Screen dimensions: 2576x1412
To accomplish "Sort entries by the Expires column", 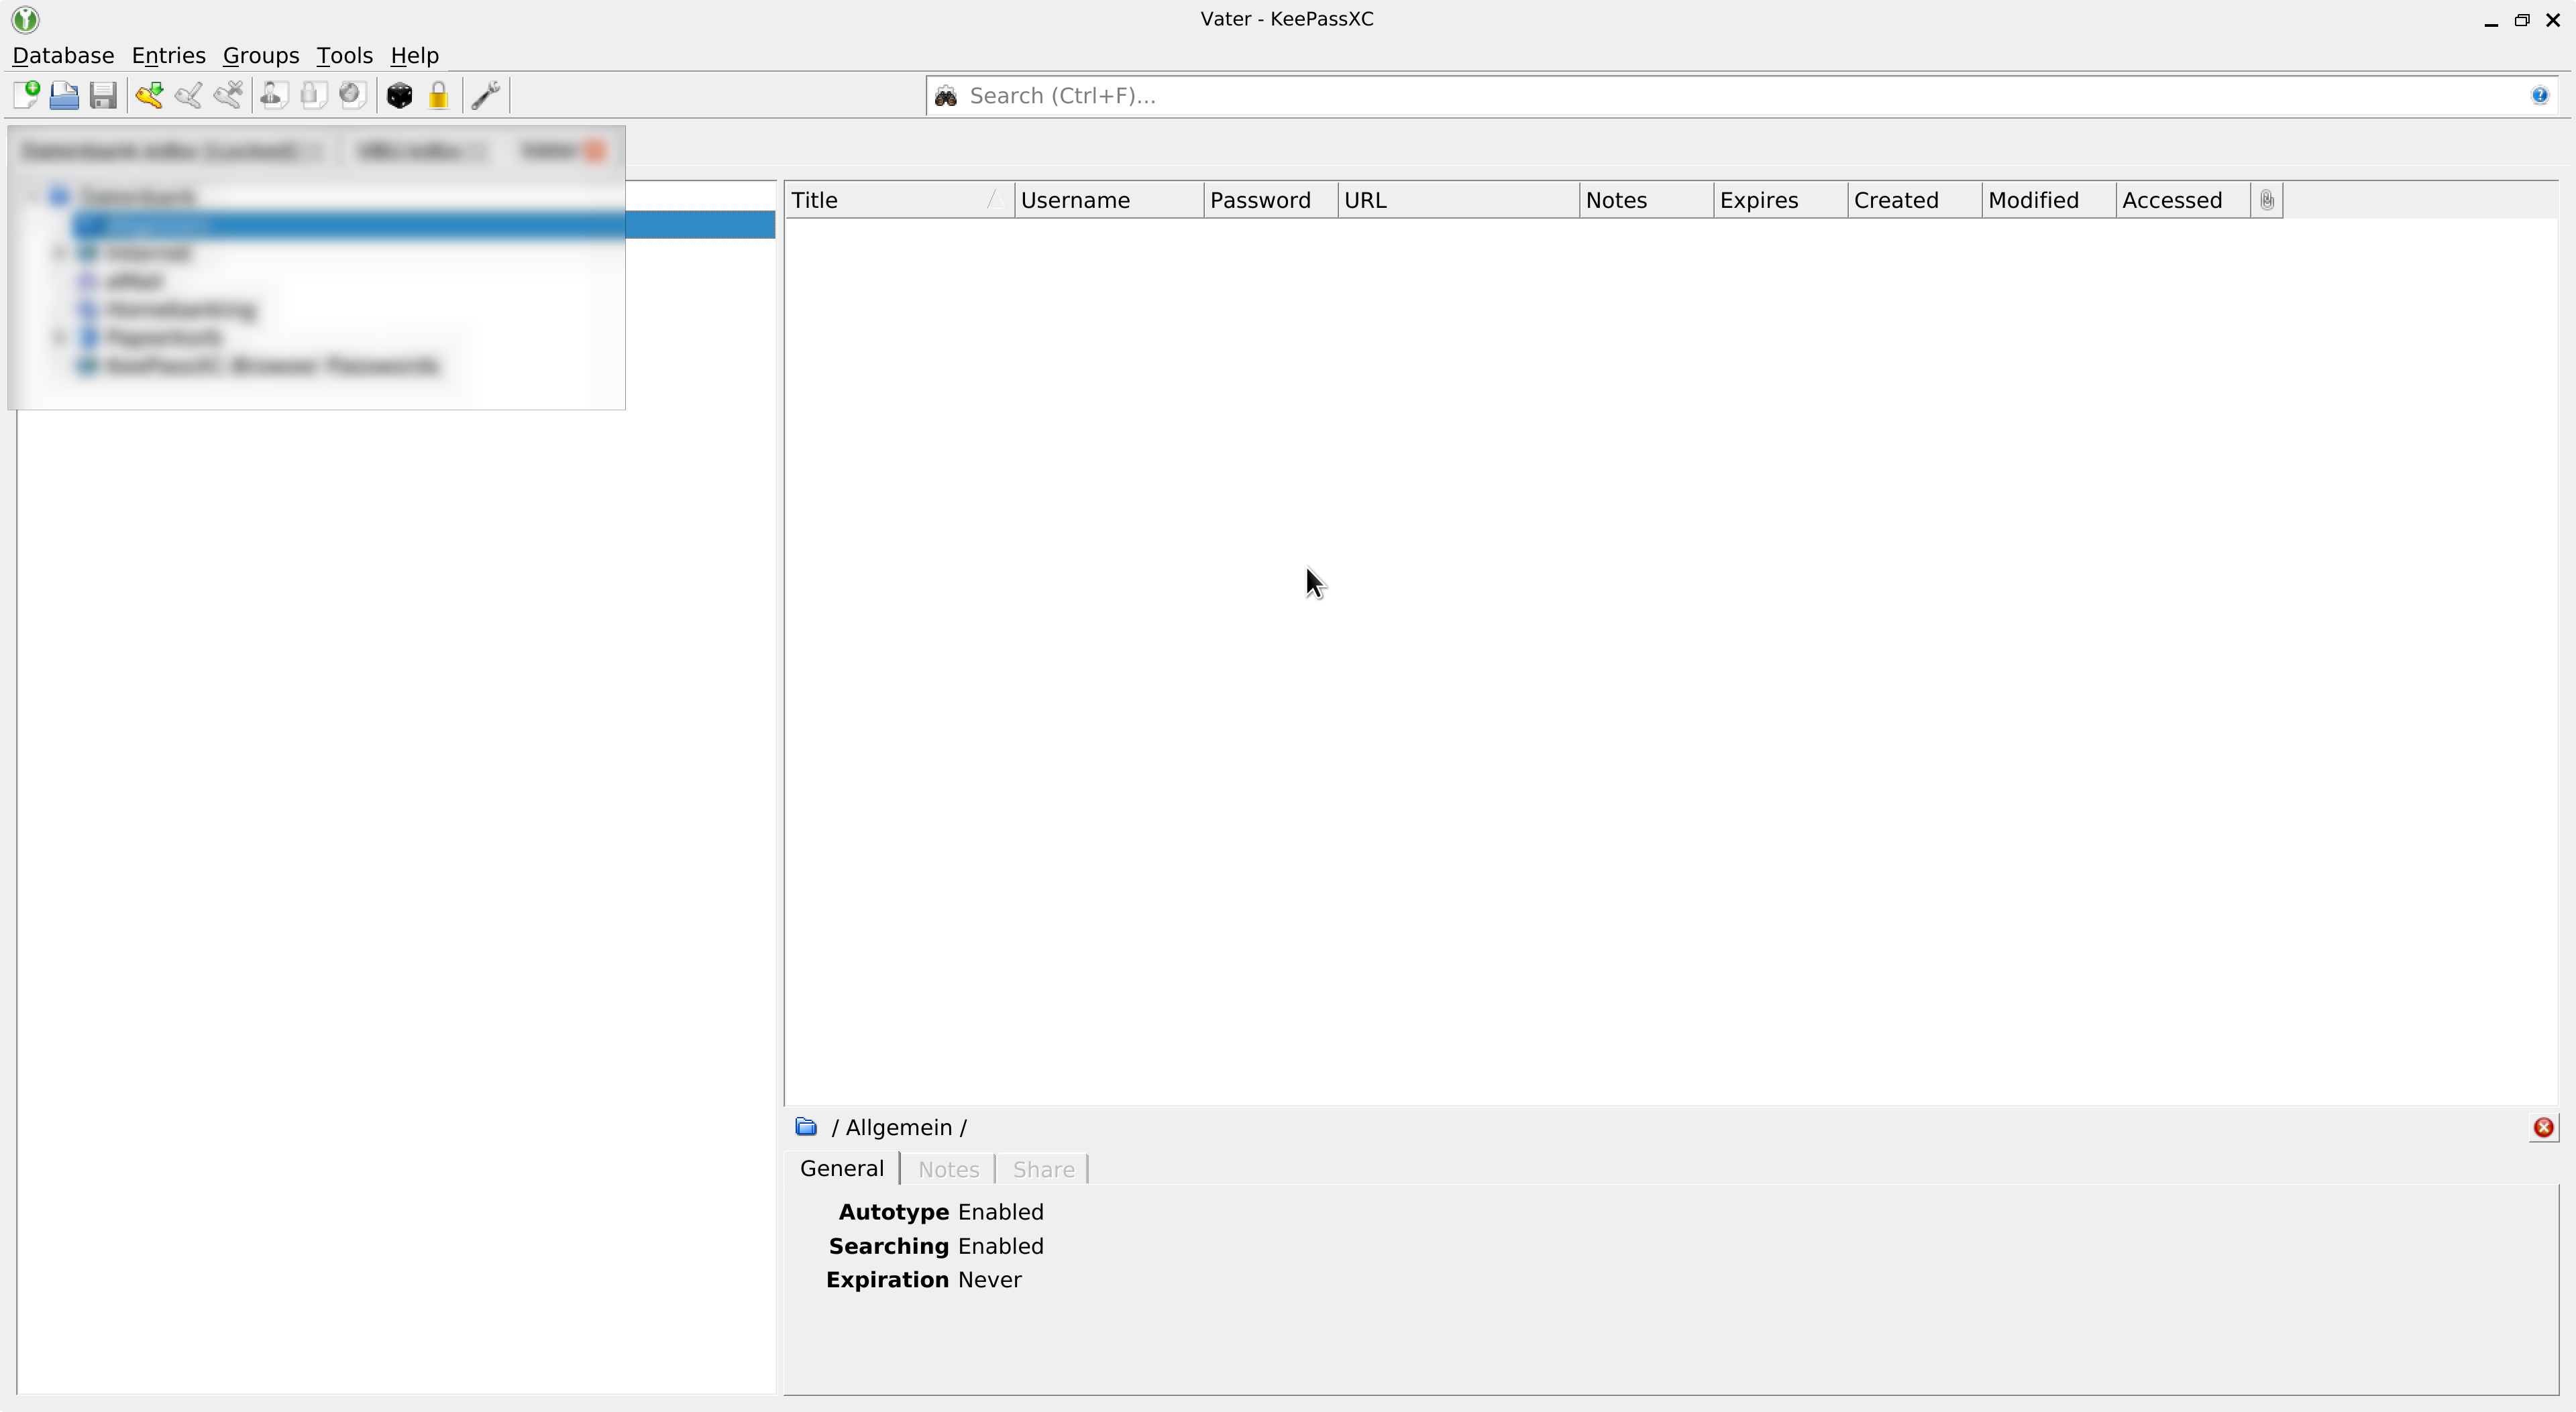I will (1780, 200).
